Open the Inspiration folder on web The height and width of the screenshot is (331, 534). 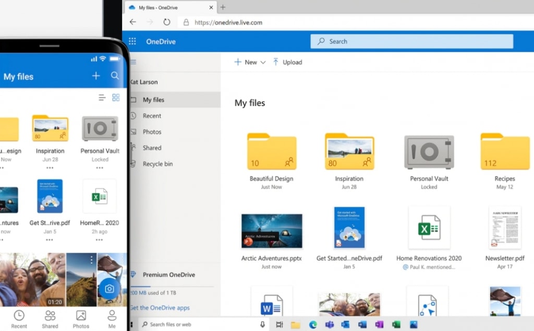coord(349,151)
